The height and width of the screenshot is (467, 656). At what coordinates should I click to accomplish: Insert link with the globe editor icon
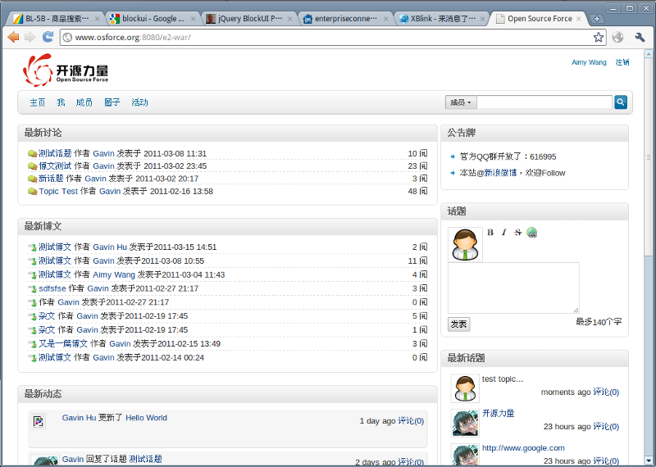pos(531,233)
